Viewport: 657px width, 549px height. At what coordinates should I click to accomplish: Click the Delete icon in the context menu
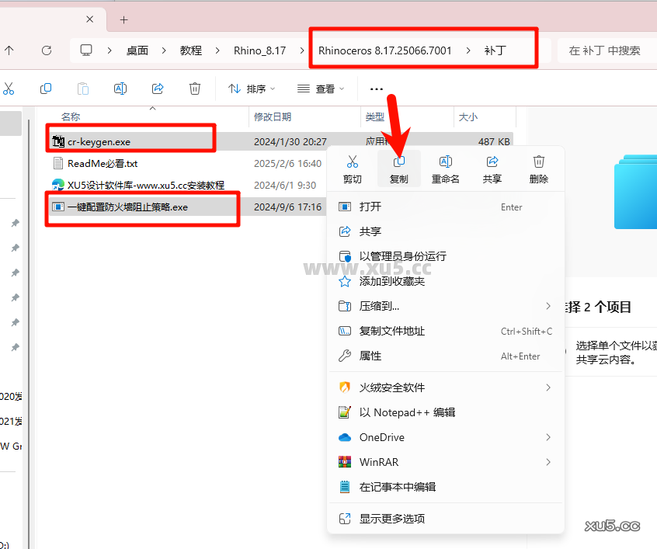pos(538,163)
